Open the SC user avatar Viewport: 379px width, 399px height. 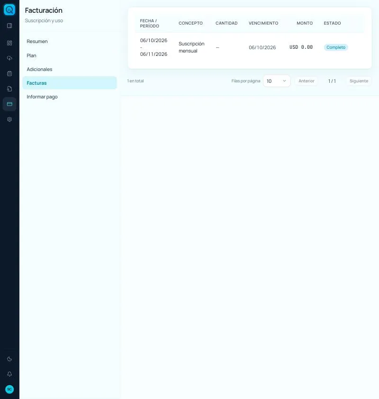coord(9,390)
